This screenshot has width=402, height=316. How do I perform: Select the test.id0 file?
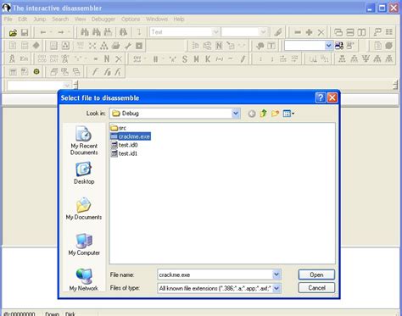click(124, 145)
